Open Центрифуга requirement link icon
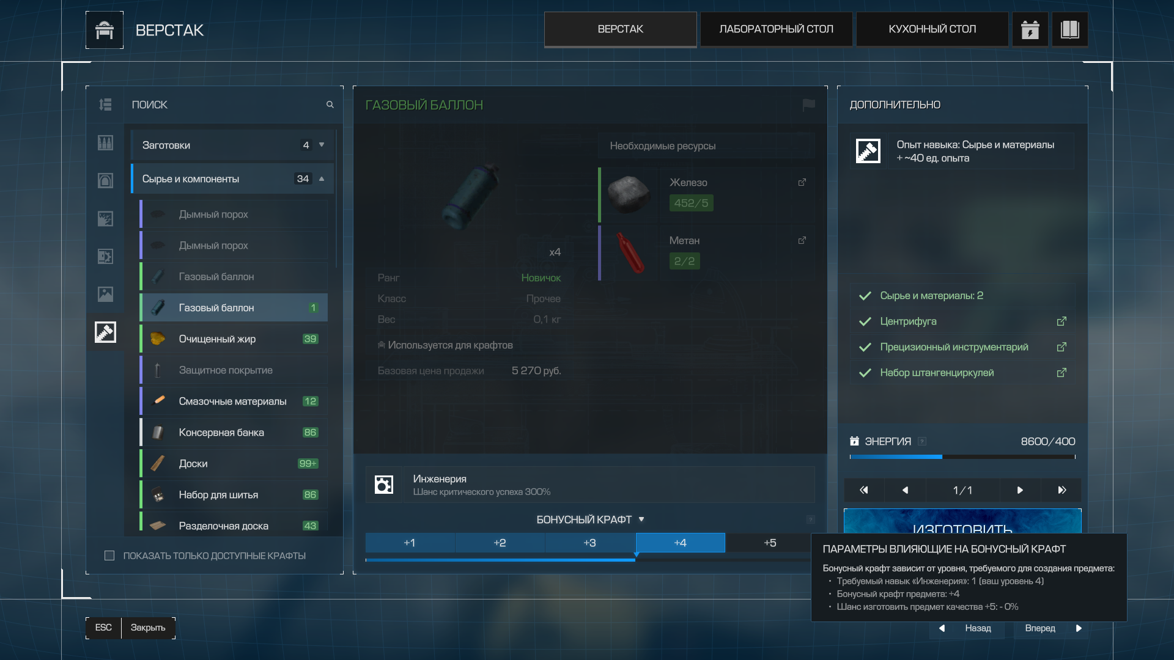 [1061, 321]
